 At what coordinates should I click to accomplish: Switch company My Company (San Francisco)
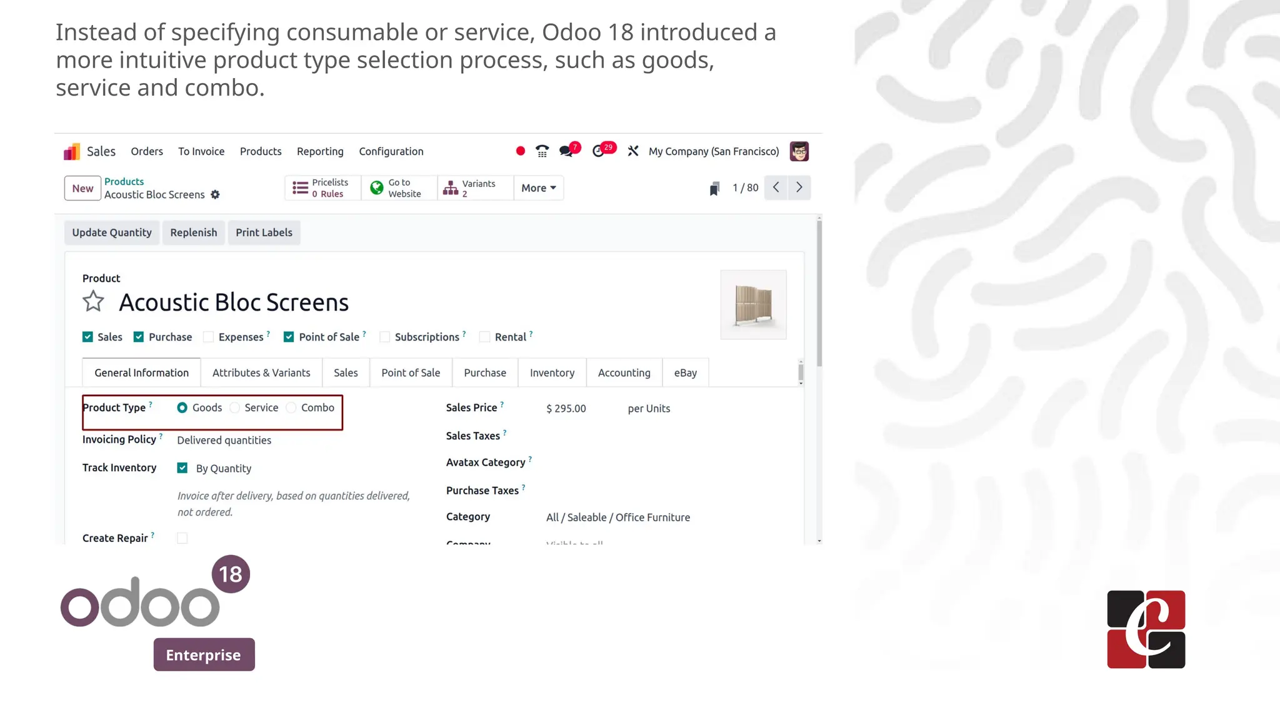pos(714,151)
